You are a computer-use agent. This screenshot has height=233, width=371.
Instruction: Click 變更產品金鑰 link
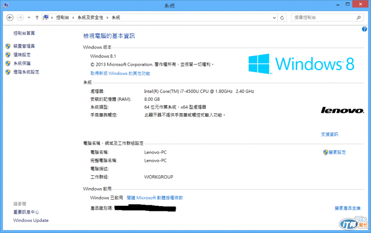347,208
